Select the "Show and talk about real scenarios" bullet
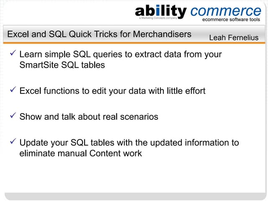 [x=89, y=117]
